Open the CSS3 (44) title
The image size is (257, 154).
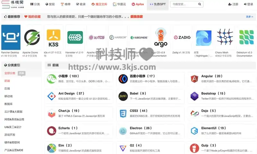pos(139,111)
